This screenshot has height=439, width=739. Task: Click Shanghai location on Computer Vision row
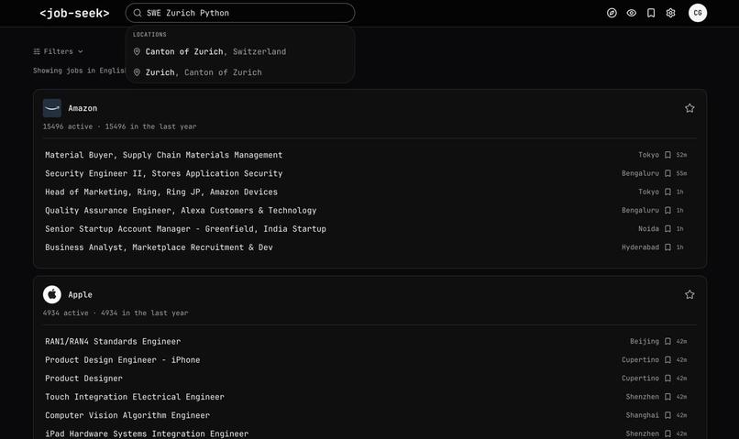pyautogui.click(x=643, y=415)
